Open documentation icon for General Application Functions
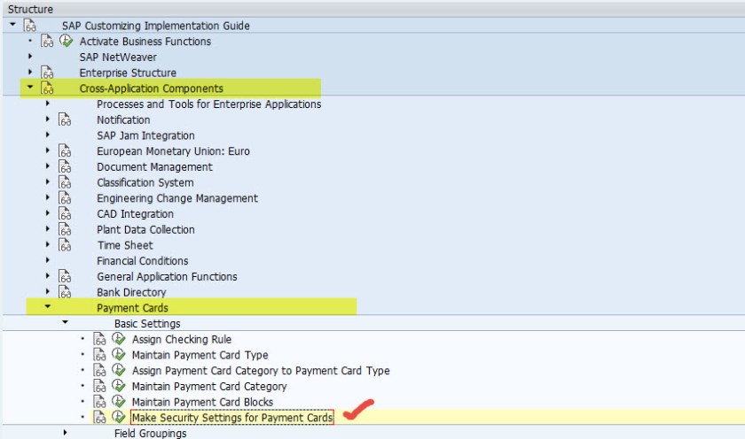The width and height of the screenshot is (745, 439). click(65, 276)
